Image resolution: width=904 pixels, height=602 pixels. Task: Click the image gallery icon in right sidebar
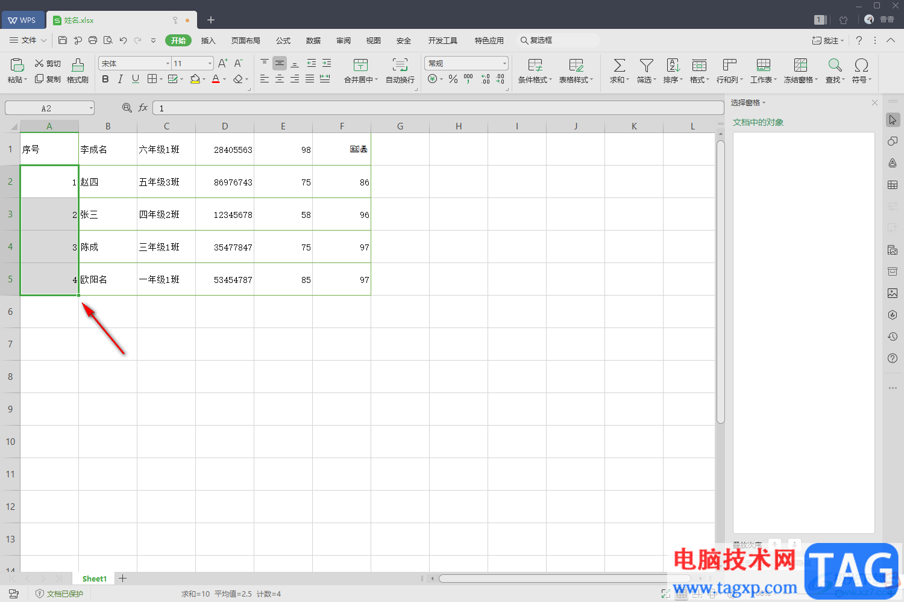(x=893, y=293)
